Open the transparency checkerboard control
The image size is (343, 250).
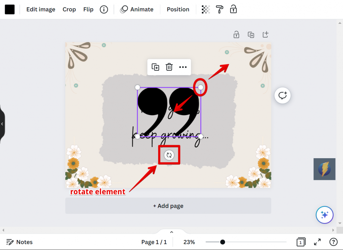point(205,9)
